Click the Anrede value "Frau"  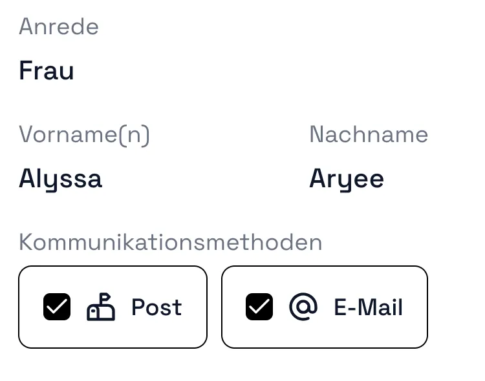tap(47, 70)
